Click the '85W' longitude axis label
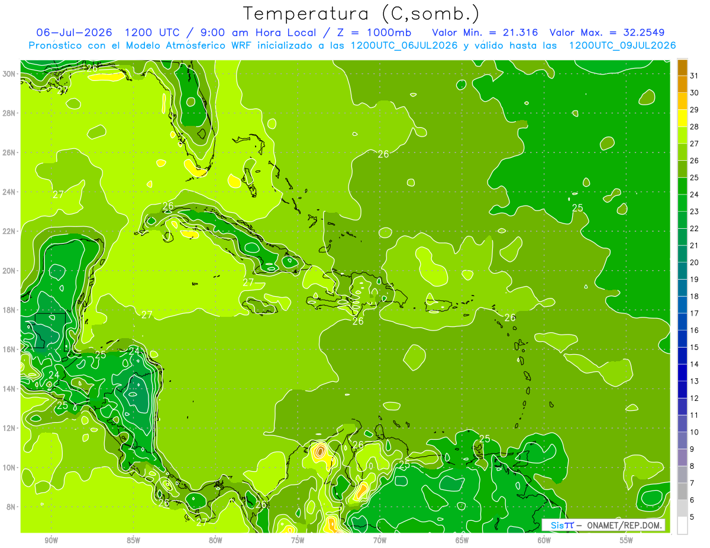The height and width of the screenshot is (548, 710). pyautogui.click(x=134, y=540)
